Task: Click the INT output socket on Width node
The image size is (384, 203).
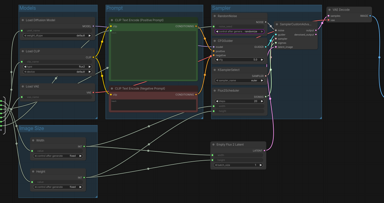Action: [x=84, y=146]
